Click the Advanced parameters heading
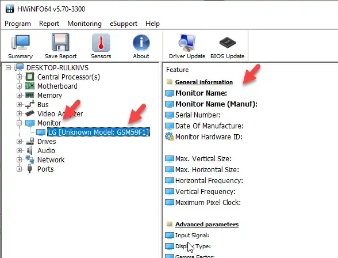This screenshot has width=338, height=258. pos(207,225)
